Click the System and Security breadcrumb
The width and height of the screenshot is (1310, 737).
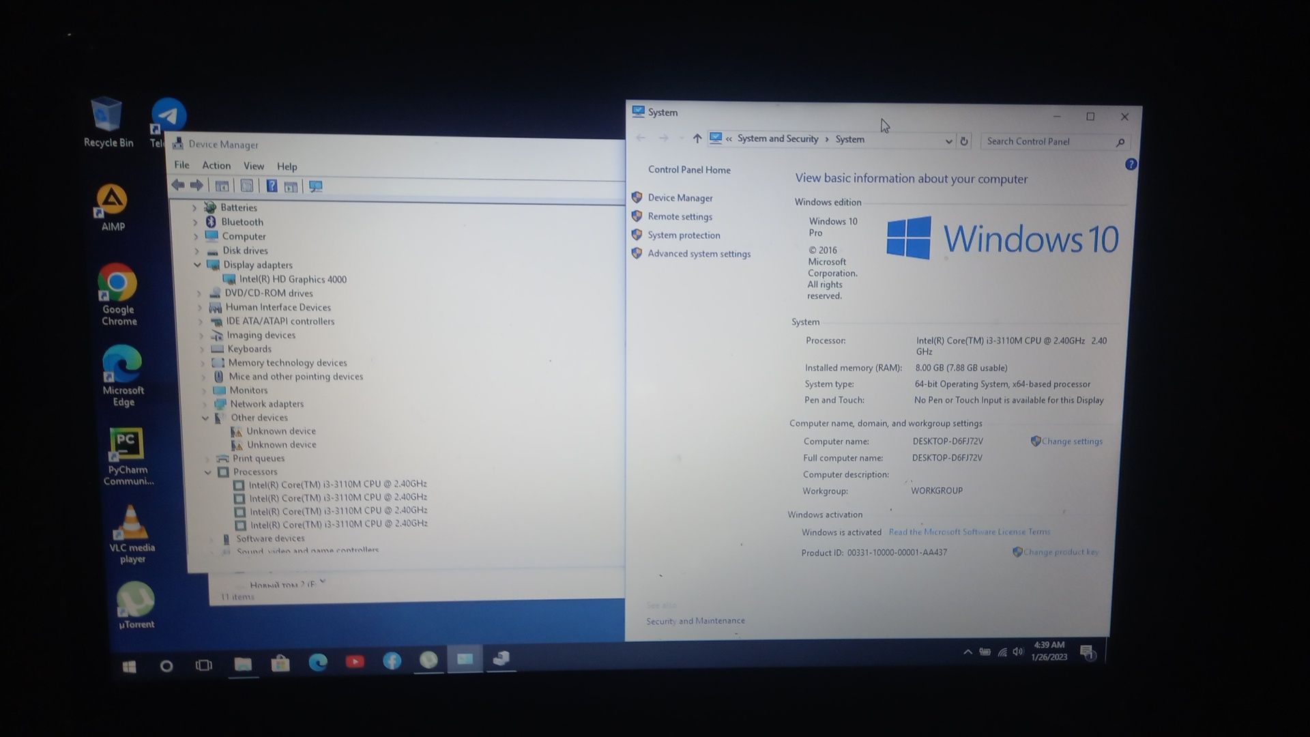pyautogui.click(x=777, y=139)
